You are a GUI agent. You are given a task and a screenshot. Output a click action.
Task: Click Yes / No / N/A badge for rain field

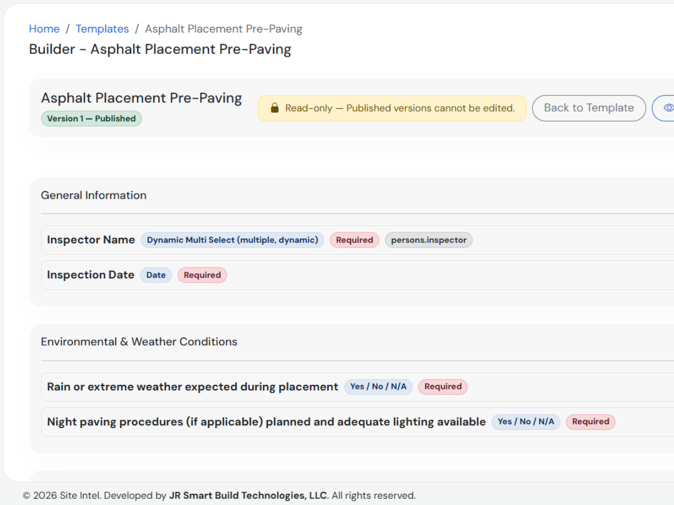(x=379, y=387)
